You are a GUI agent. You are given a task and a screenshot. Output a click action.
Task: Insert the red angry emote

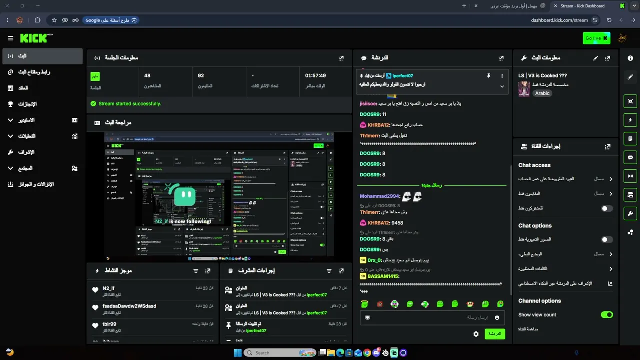coord(380,304)
